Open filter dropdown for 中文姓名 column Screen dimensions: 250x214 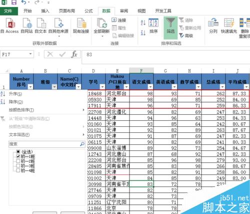[78, 87]
